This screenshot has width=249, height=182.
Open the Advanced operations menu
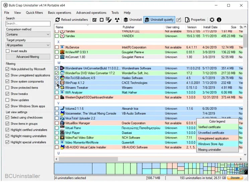pos(91,13)
